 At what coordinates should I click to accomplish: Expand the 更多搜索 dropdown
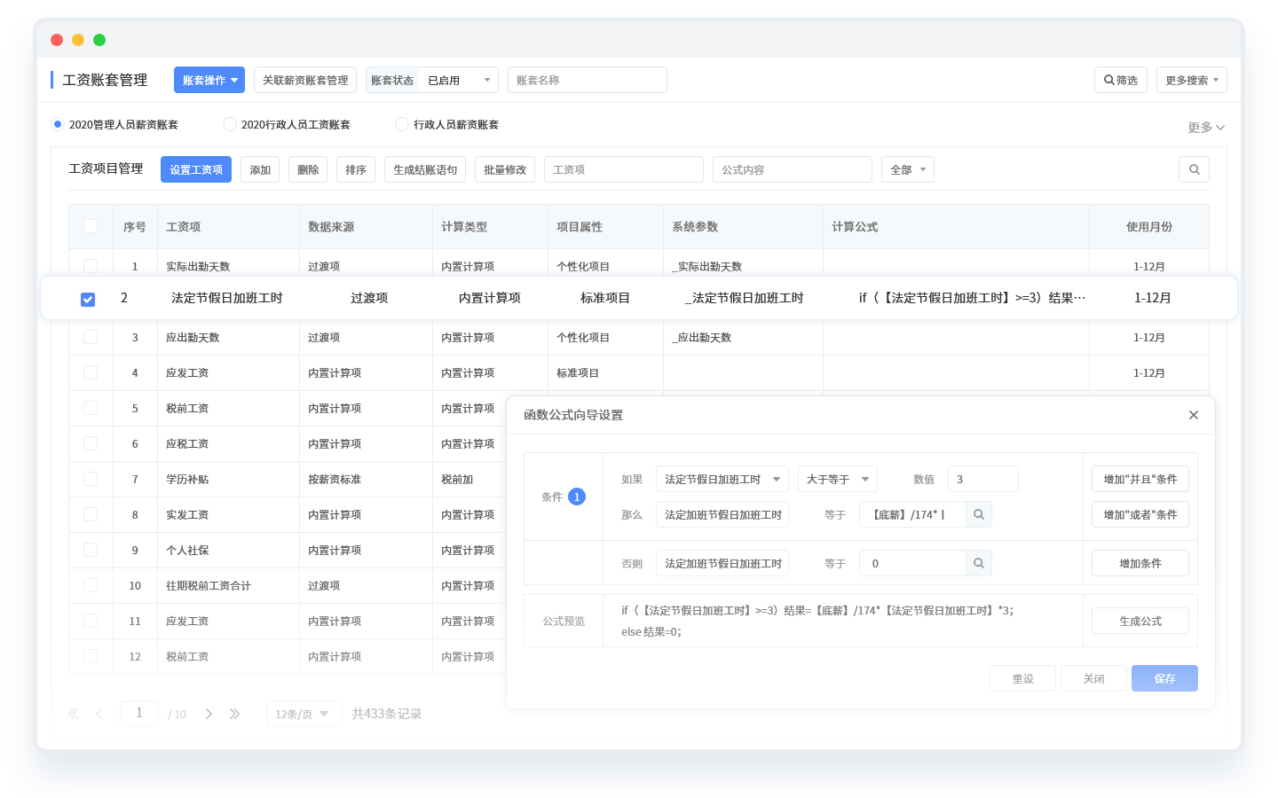tap(1192, 80)
